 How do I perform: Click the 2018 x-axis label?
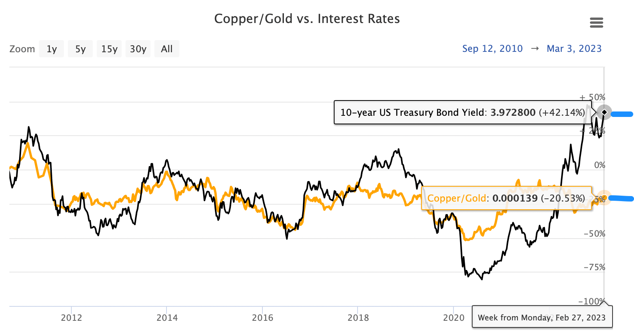coord(358,318)
